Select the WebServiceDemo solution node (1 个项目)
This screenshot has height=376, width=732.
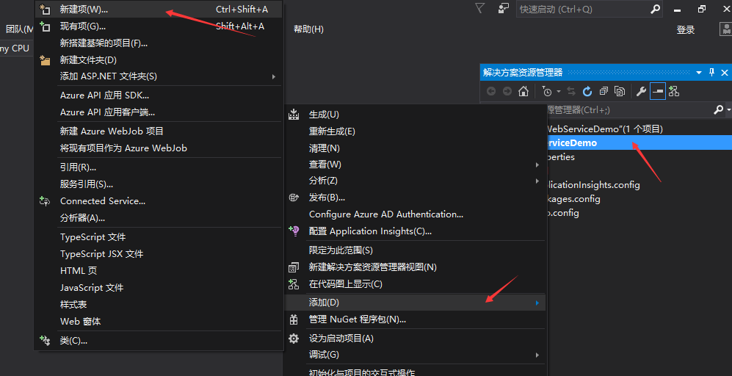tap(604, 129)
